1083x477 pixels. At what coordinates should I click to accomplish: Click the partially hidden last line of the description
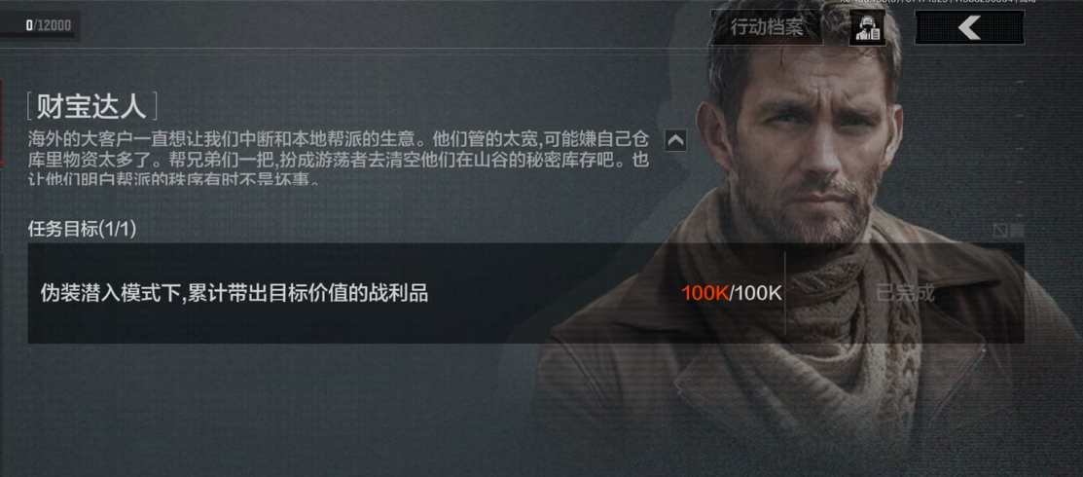click(172, 181)
